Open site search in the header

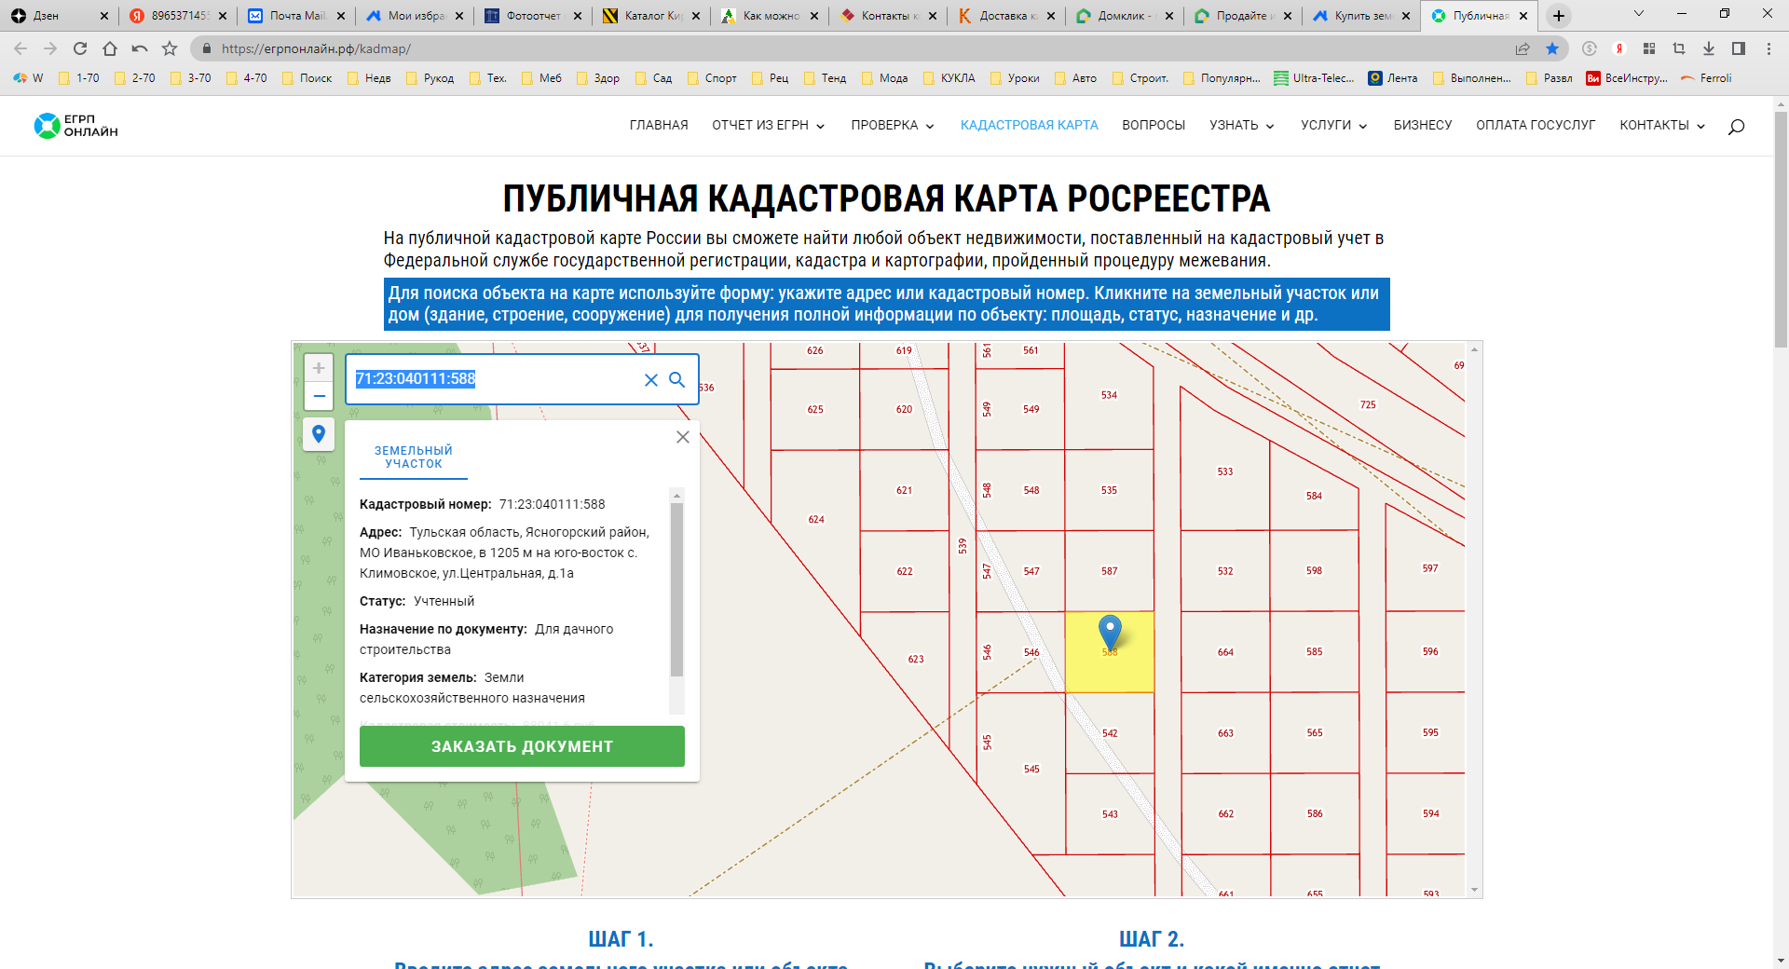[1736, 127]
